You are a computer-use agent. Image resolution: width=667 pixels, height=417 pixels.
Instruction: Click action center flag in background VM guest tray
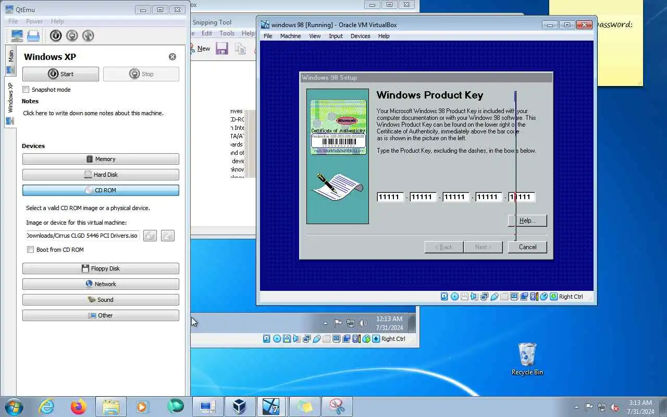pos(338,323)
